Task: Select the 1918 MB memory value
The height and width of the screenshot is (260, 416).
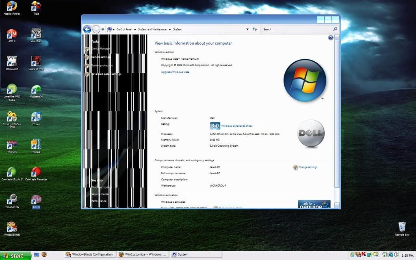Action: point(214,140)
